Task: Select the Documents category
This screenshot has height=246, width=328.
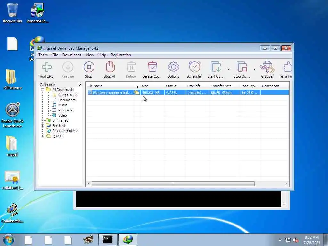Action: (x=67, y=100)
